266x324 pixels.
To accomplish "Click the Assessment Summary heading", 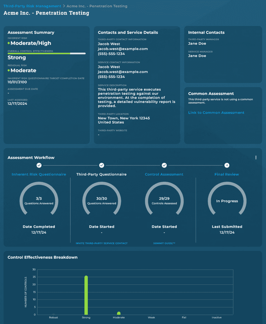I will (31, 33).
